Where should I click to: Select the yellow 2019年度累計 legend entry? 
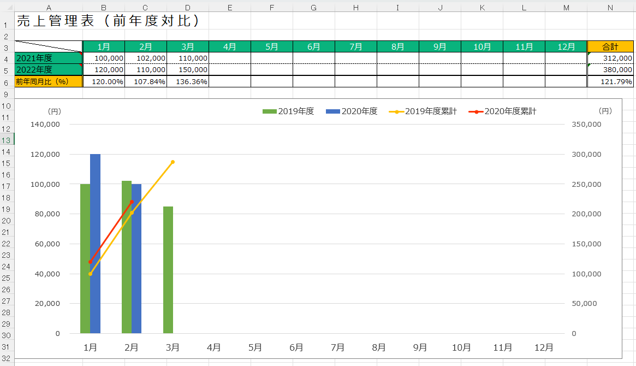[x=423, y=111]
